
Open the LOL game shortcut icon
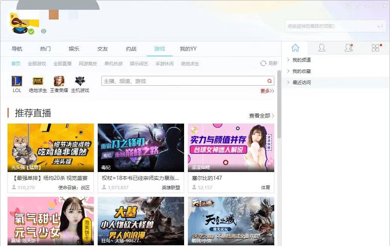[x=17, y=81]
